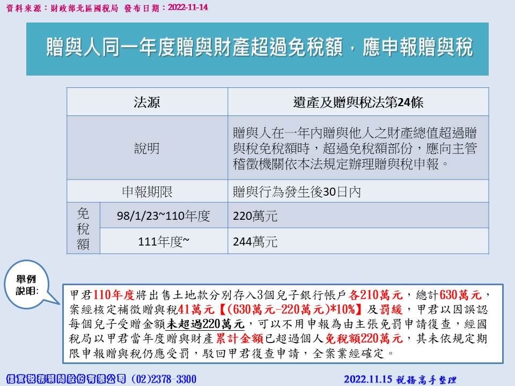The image size is (515, 386).
Task: Click the phone number (02)2378 3300
Action: (x=164, y=379)
